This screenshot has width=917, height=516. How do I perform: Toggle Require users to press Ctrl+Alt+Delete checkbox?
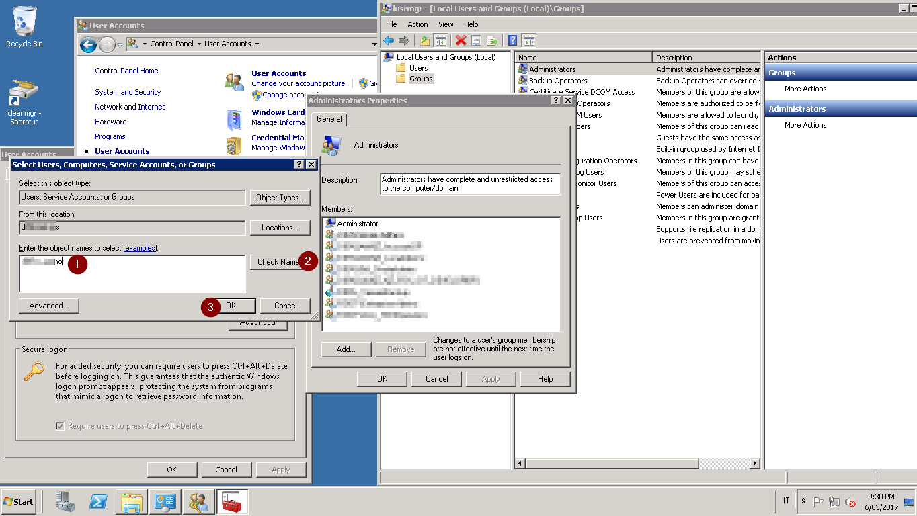[61, 426]
